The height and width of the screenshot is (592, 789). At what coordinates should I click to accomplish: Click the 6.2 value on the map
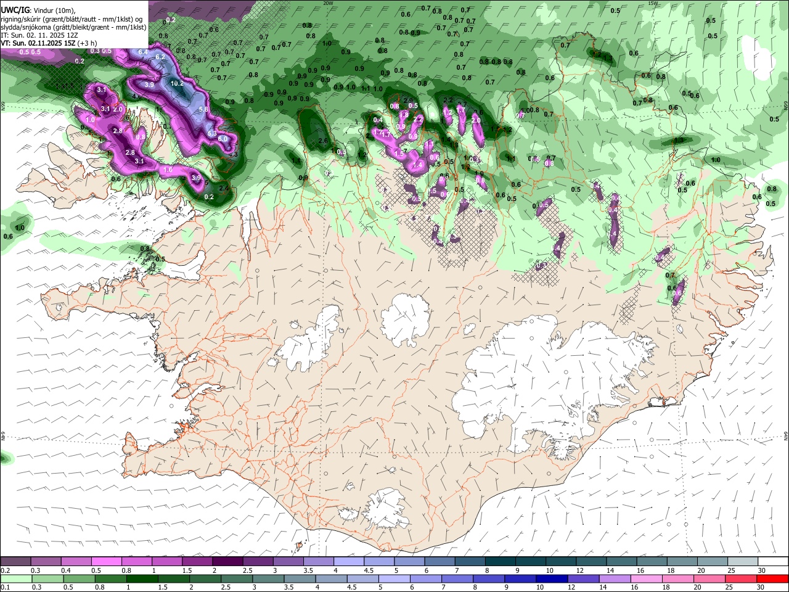(160, 57)
